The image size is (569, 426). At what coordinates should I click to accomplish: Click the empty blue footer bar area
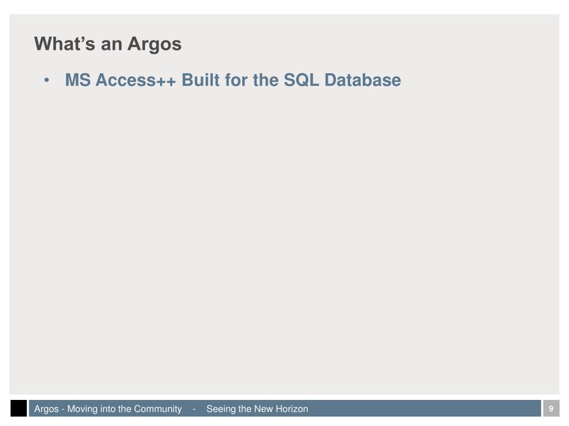[425, 408]
